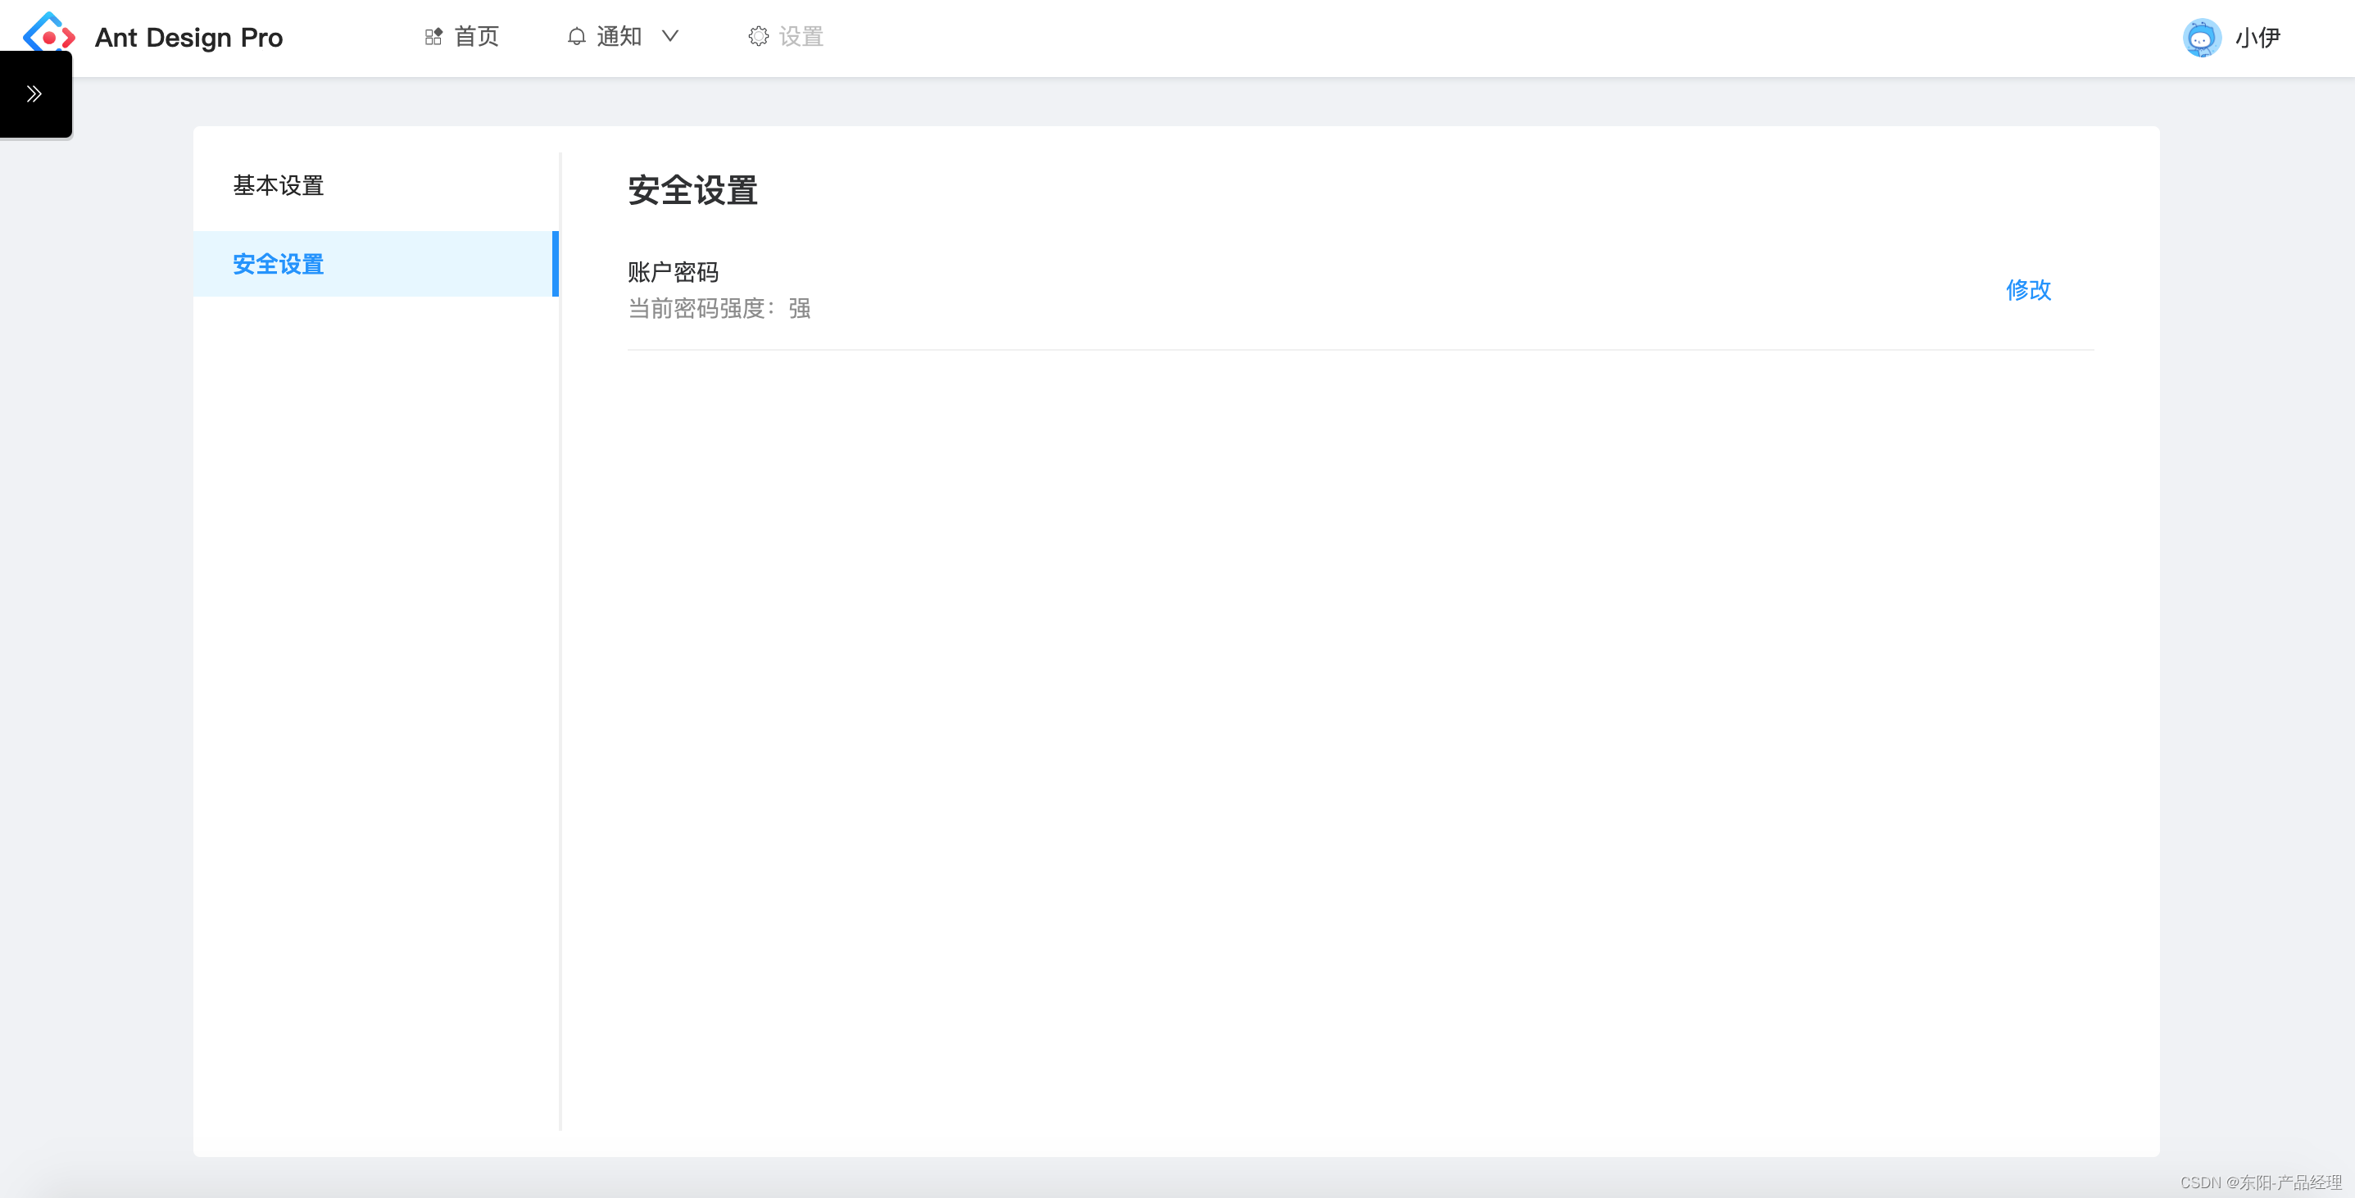Open the 小伊 username account menu
Screen dimensions: 2355x1198
pos(2257,38)
